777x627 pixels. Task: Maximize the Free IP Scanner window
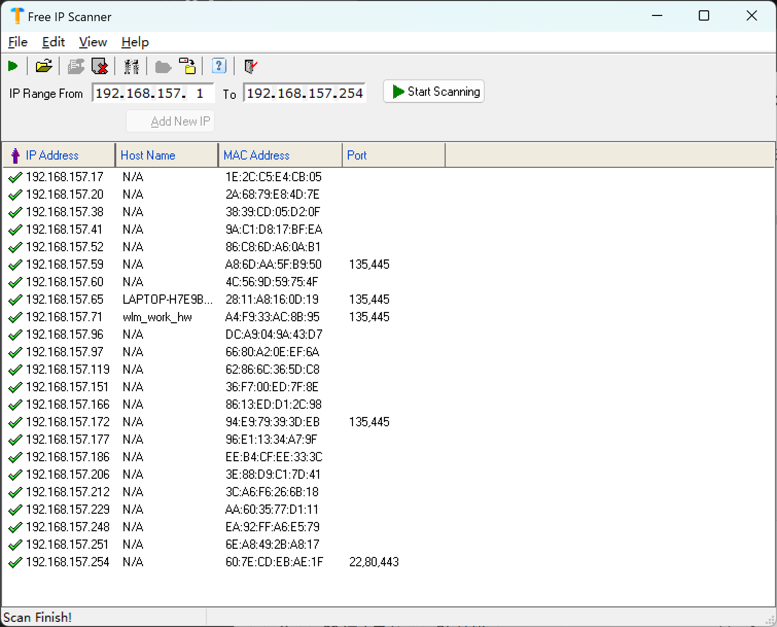pyautogui.click(x=704, y=16)
